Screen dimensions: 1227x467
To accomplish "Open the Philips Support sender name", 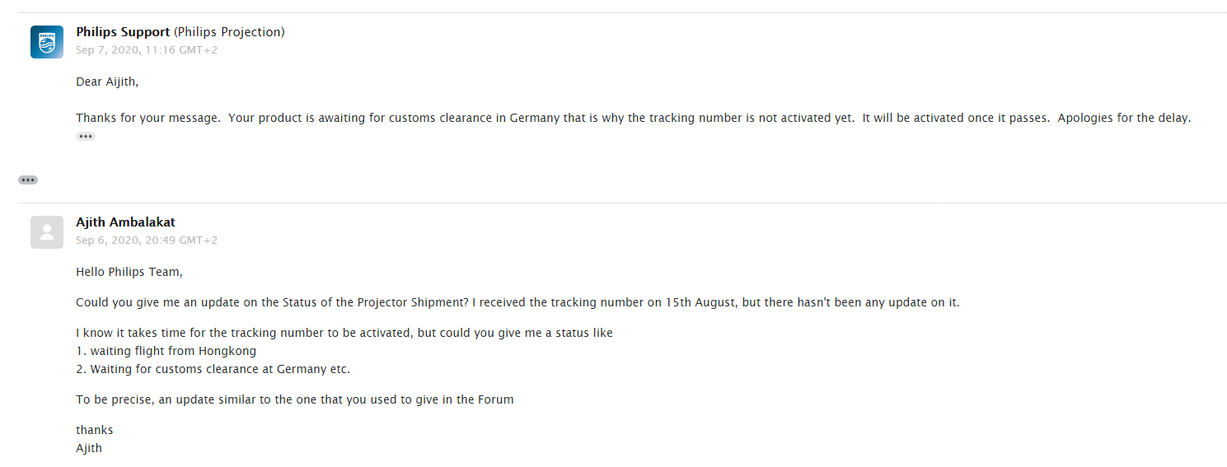I will click(x=123, y=32).
